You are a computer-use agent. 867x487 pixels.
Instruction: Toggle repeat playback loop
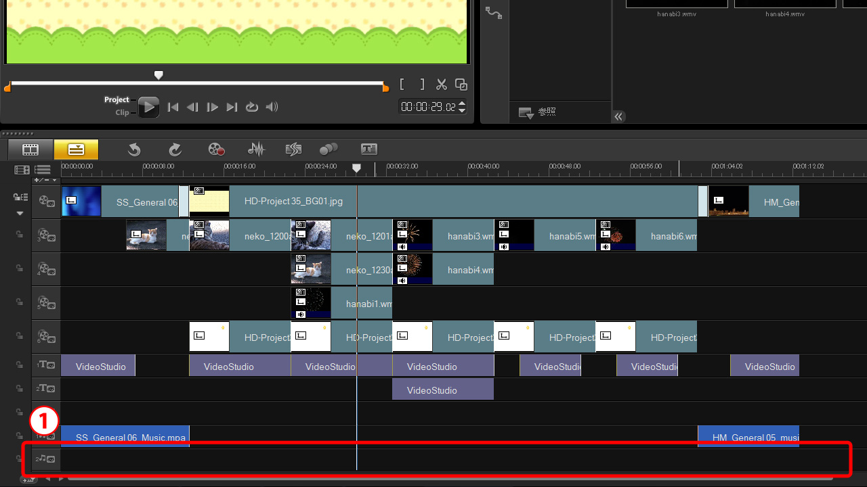(x=252, y=107)
